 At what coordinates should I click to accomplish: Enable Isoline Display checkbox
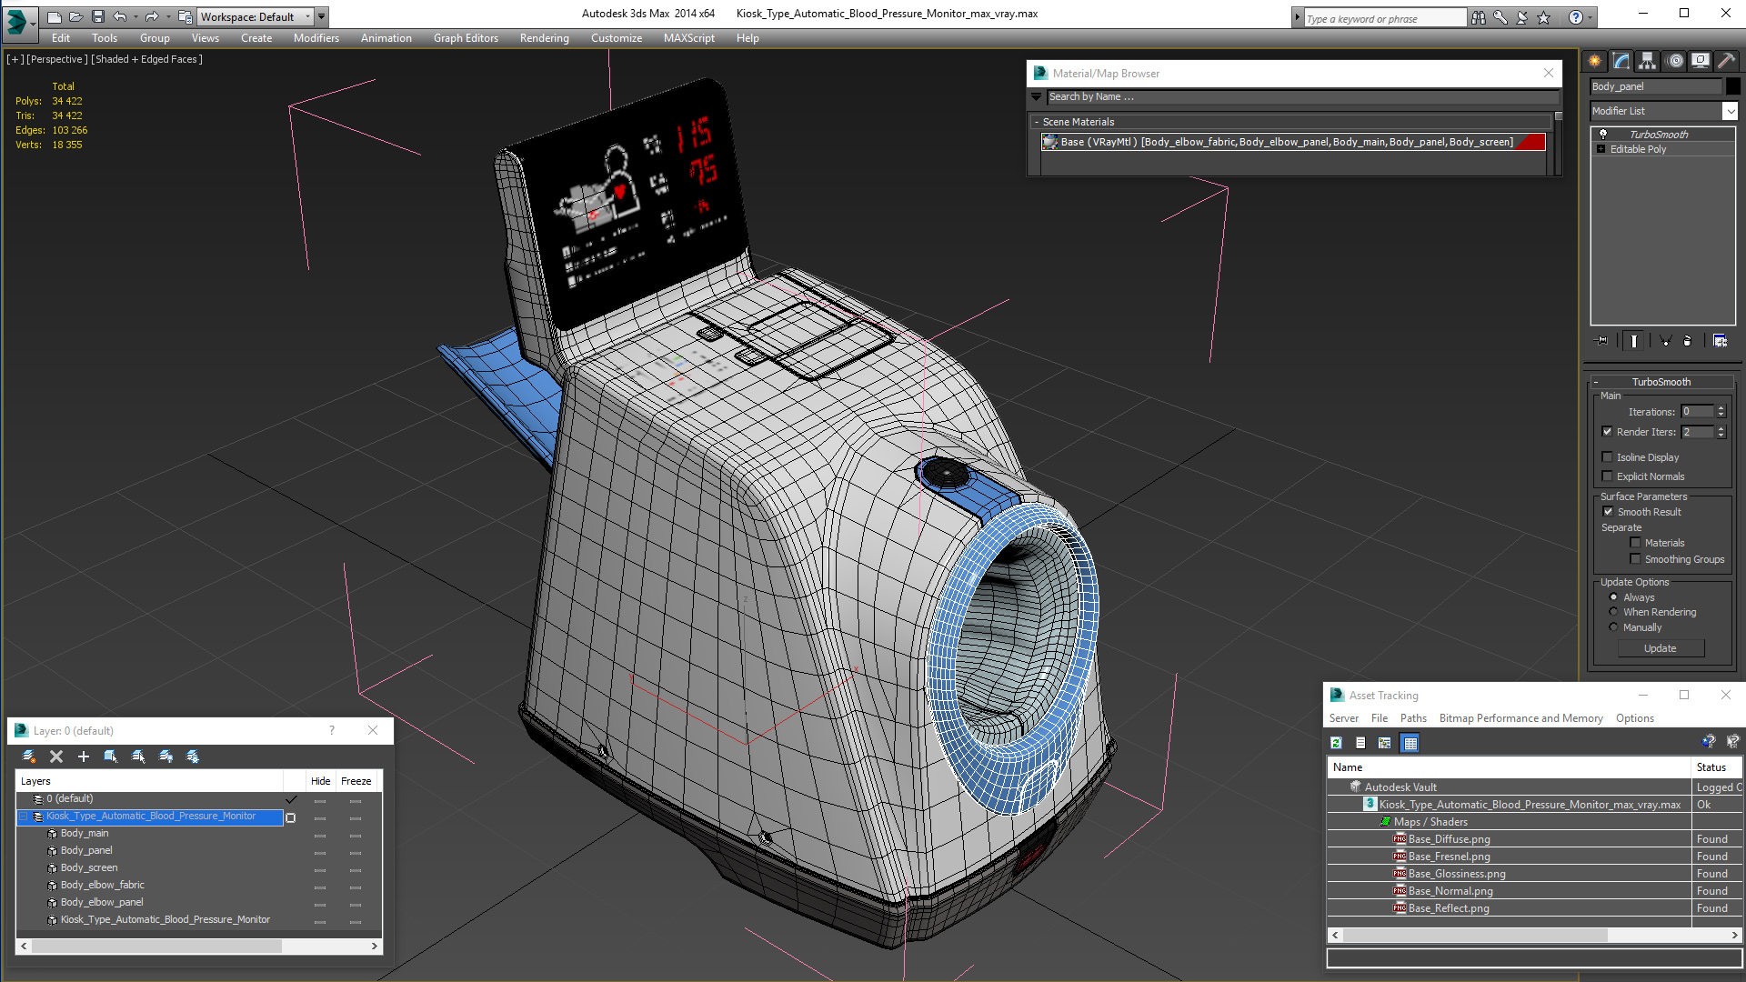click(x=1607, y=457)
